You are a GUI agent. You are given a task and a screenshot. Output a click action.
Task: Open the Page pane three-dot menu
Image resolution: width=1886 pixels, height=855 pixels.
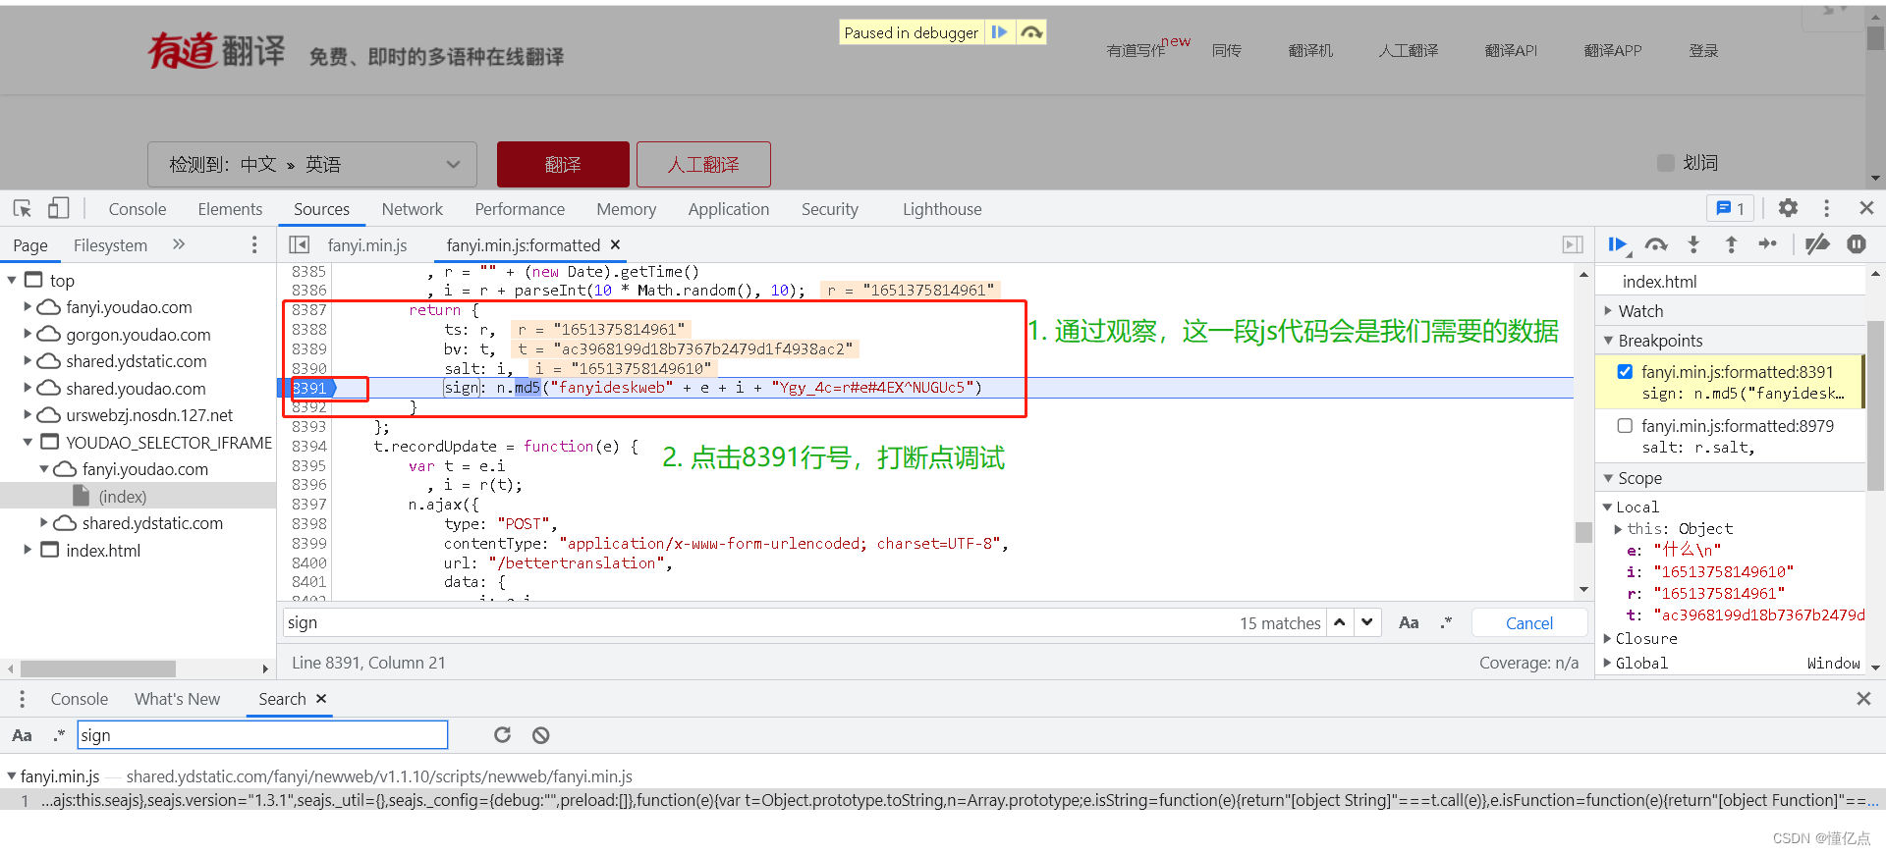tap(254, 244)
